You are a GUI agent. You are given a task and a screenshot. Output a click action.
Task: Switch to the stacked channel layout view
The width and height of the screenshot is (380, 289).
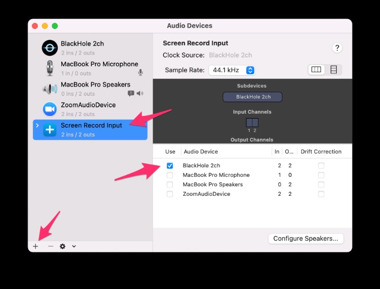point(333,69)
